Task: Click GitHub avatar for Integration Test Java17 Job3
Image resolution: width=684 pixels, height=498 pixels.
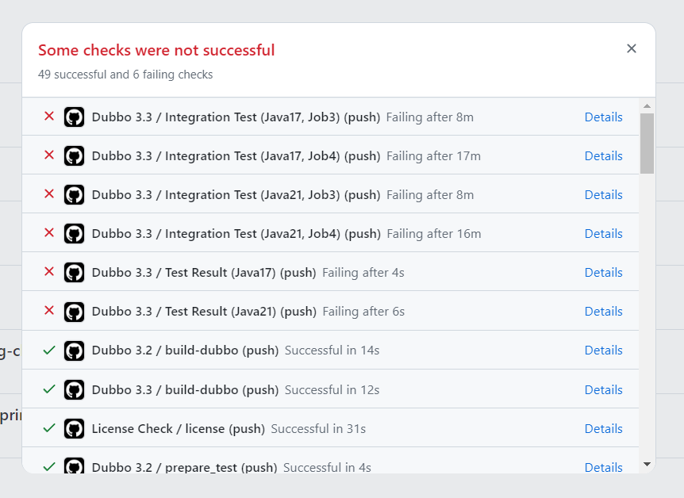Action: coord(74,117)
